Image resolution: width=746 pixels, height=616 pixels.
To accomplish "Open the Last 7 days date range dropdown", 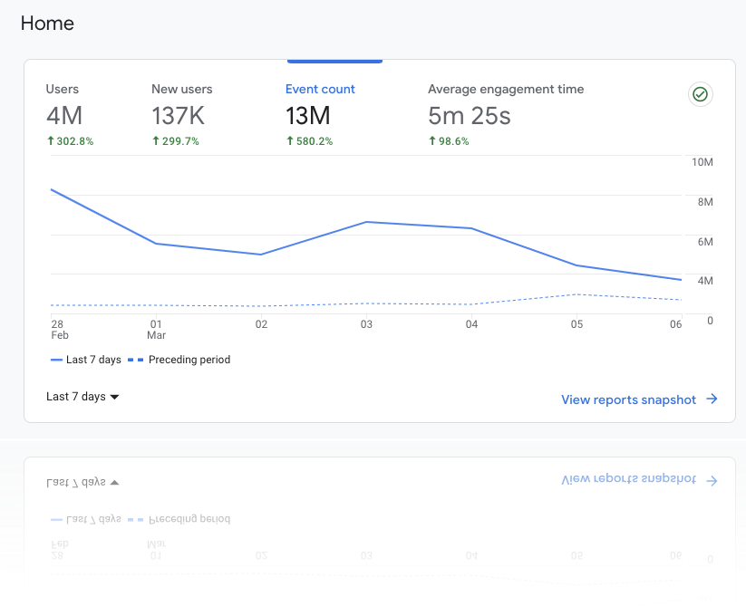I will pos(76,397).
